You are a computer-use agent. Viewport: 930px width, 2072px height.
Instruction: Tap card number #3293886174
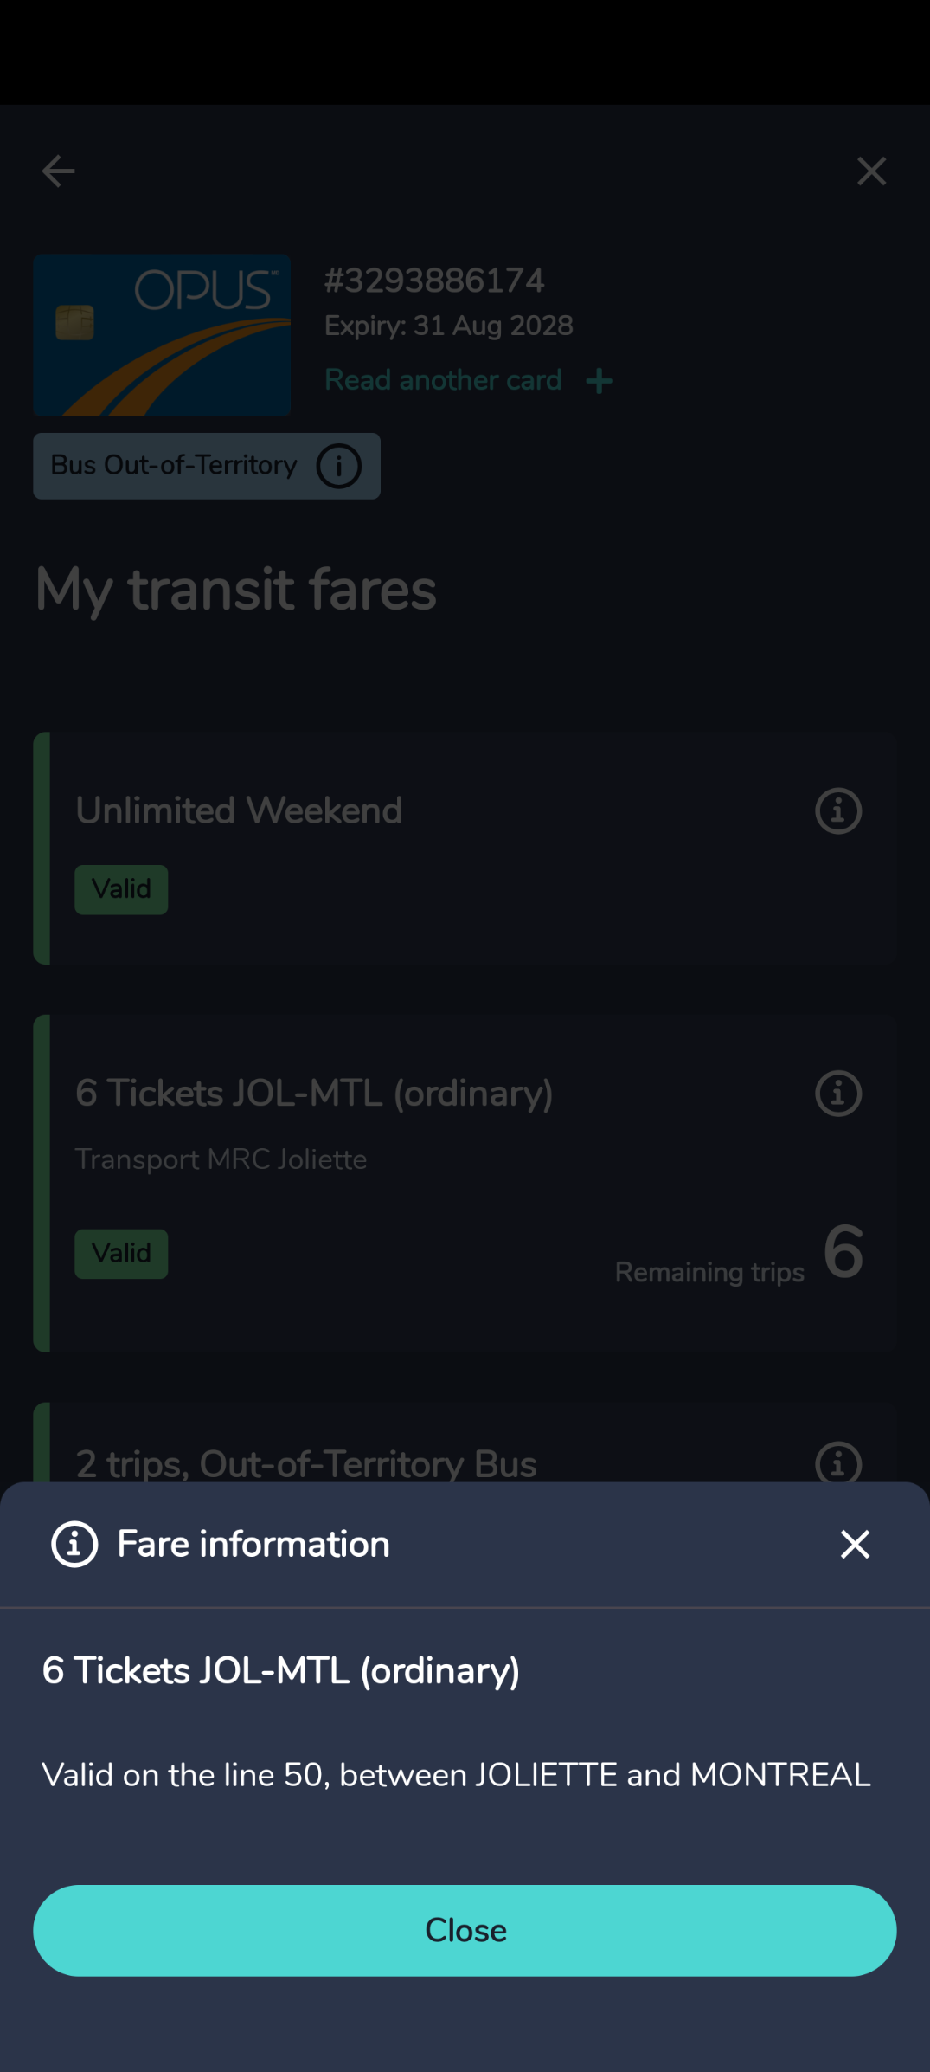tap(434, 281)
